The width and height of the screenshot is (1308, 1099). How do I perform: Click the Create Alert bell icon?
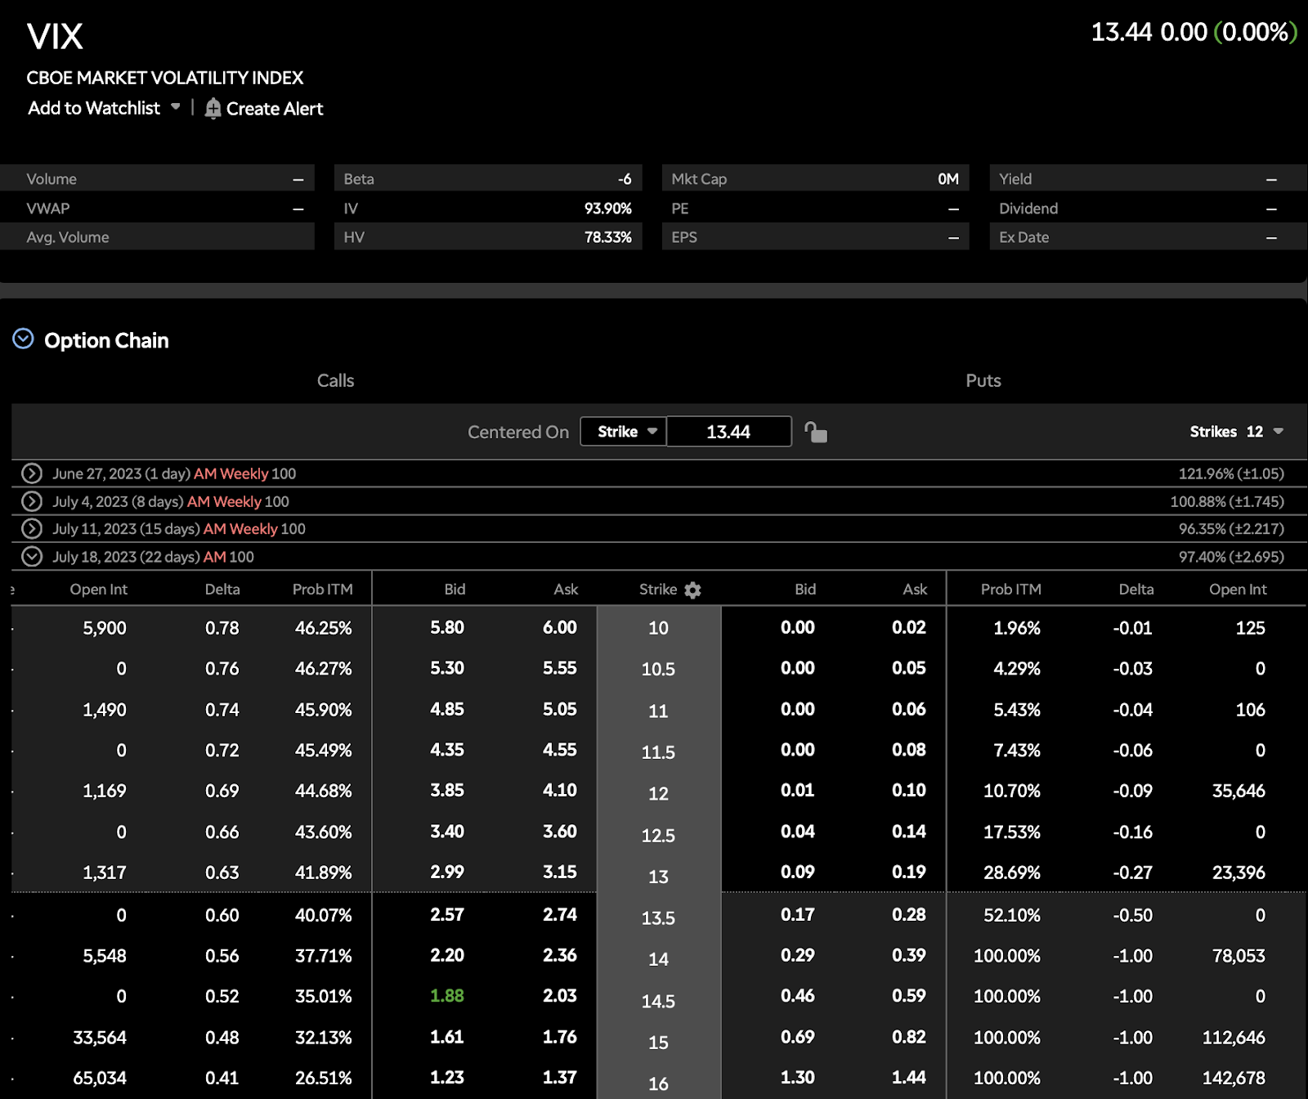[213, 109]
